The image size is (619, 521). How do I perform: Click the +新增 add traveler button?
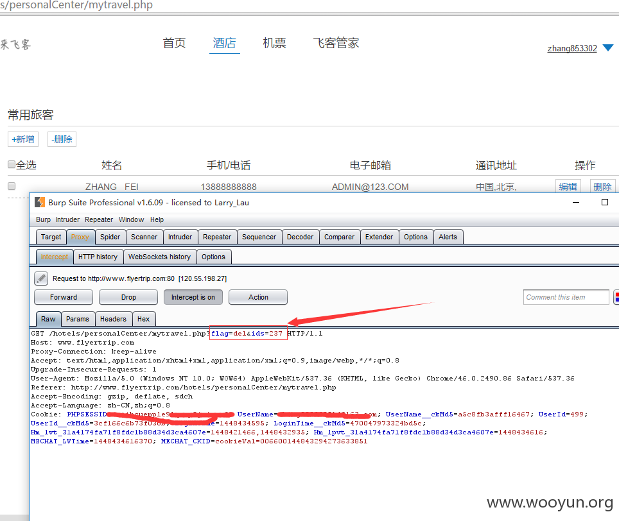(x=23, y=139)
